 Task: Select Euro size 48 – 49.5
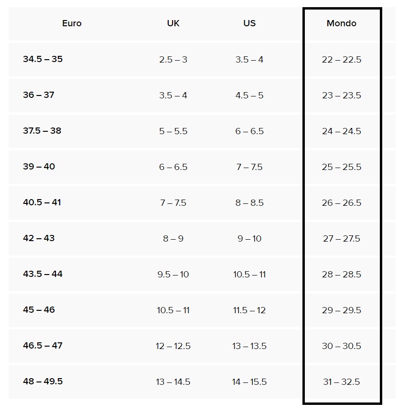(43, 381)
